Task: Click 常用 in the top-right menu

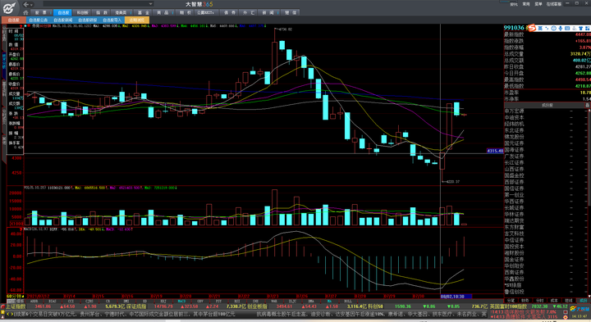Action: point(526,4)
